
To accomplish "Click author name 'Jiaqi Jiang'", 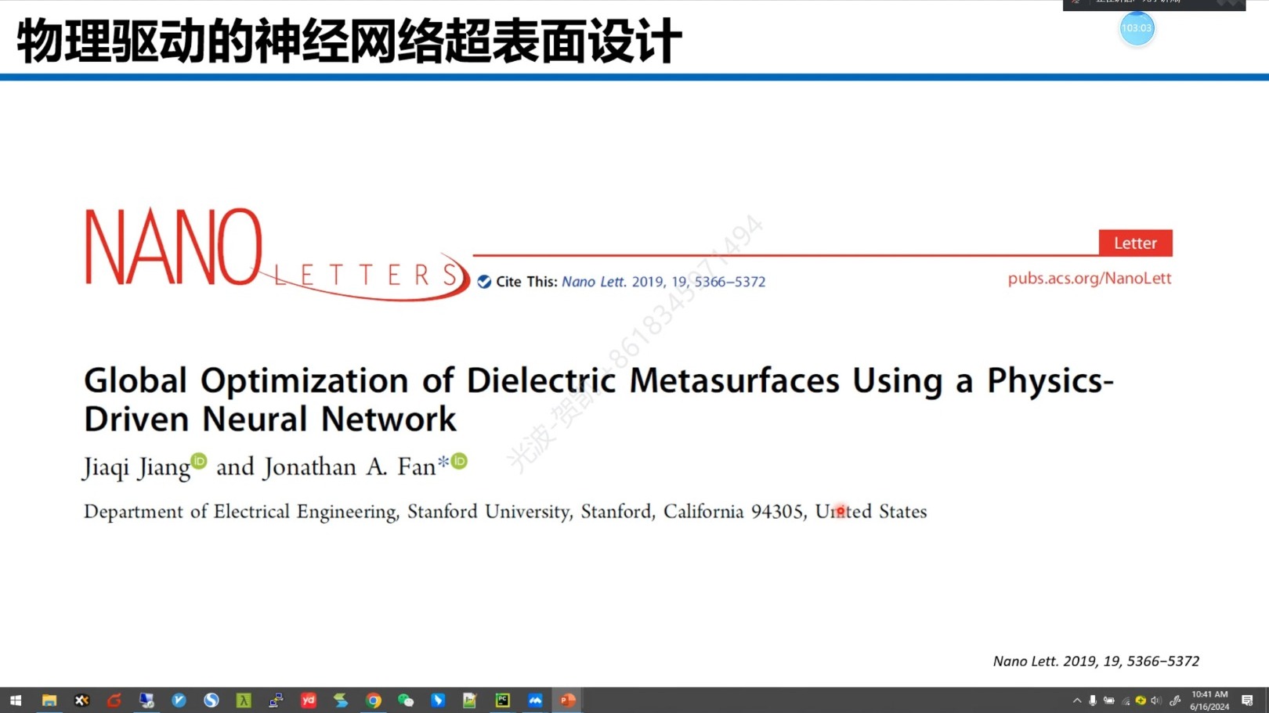I will click(x=137, y=468).
